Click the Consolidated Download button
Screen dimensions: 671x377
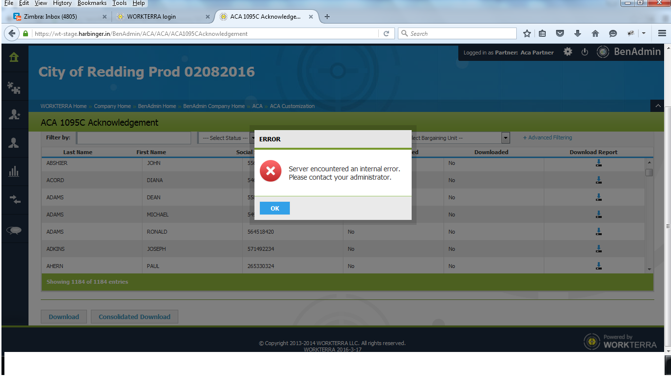pos(134,317)
